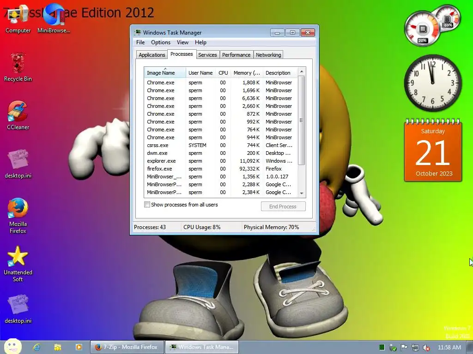
Task: Sort by the Description column header
Action: (280, 72)
